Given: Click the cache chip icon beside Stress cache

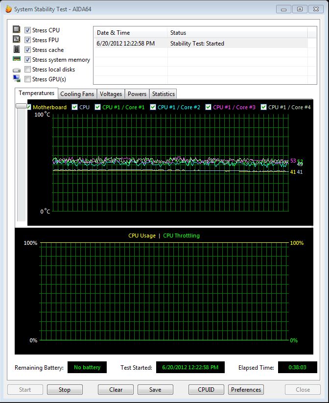Looking at the screenshot, I should pyautogui.click(x=17, y=49).
